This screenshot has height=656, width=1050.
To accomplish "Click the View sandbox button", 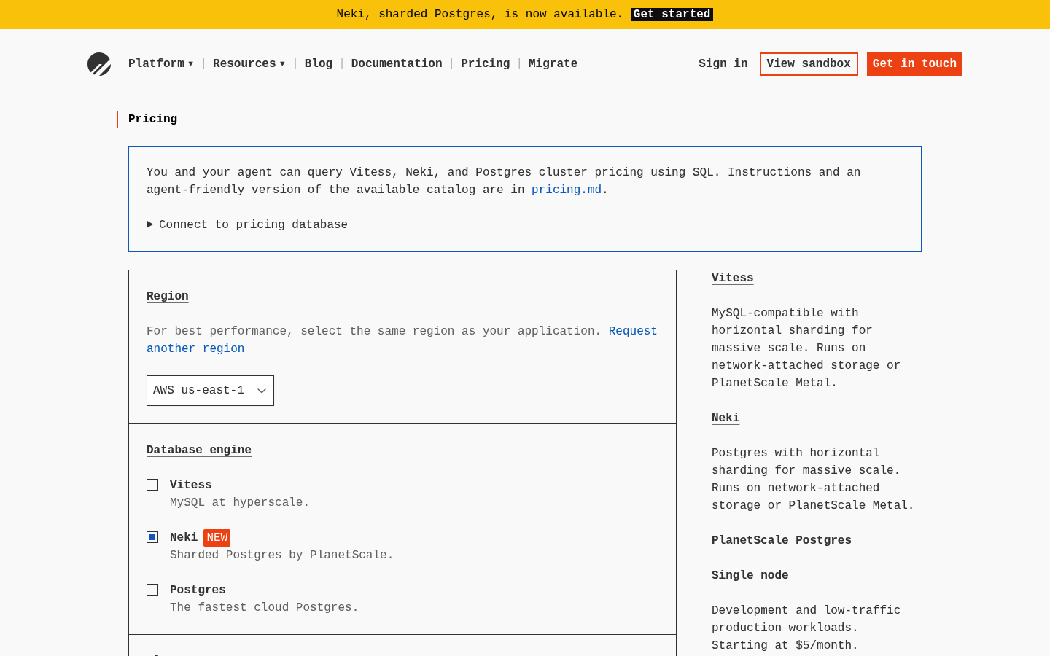I will (x=809, y=64).
